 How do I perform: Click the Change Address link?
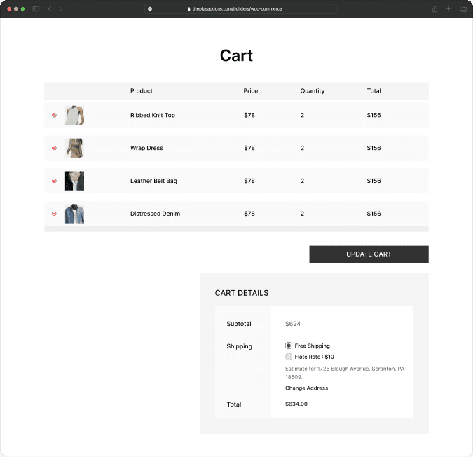[x=306, y=388]
